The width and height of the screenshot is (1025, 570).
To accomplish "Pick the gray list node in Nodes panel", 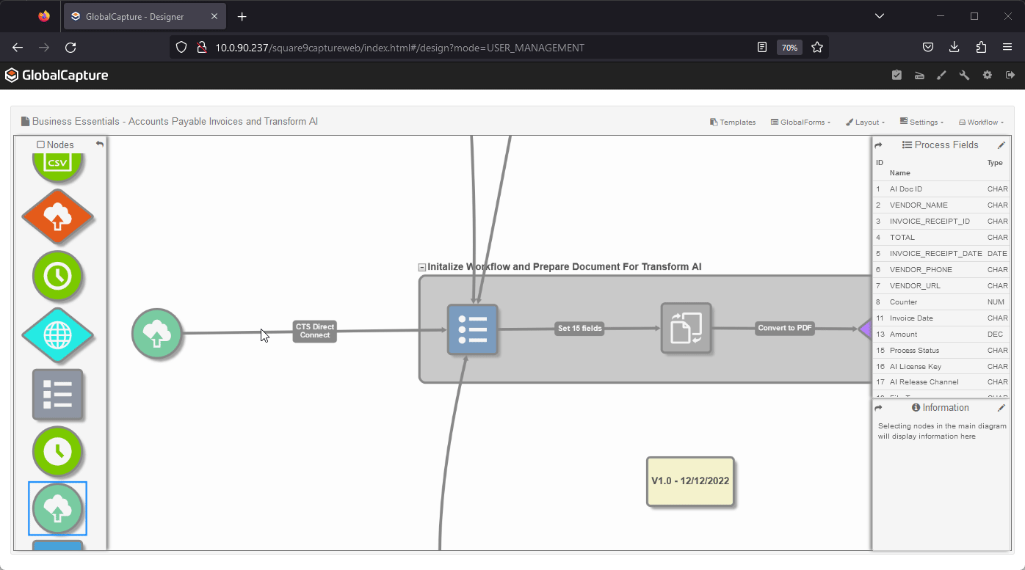I will click(x=57, y=395).
